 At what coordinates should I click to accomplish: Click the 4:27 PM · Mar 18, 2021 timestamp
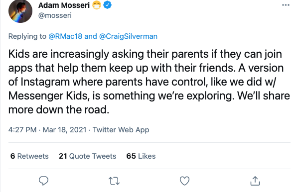[47, 130]
